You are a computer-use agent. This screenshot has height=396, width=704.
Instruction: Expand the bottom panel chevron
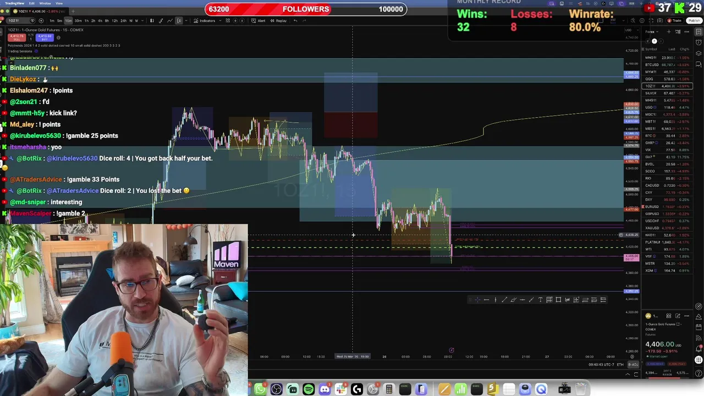pos(628,375)
